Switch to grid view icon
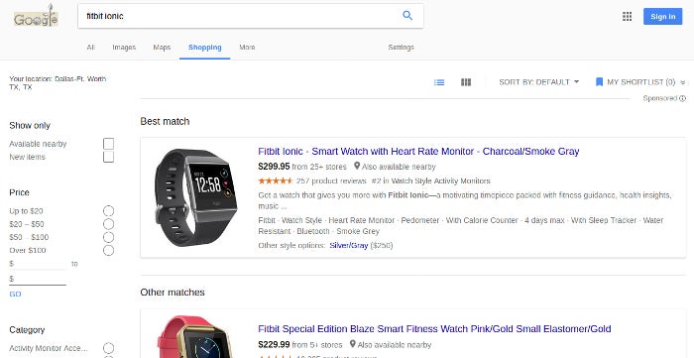This screenshot has width=694, height=358. [466, 82]
